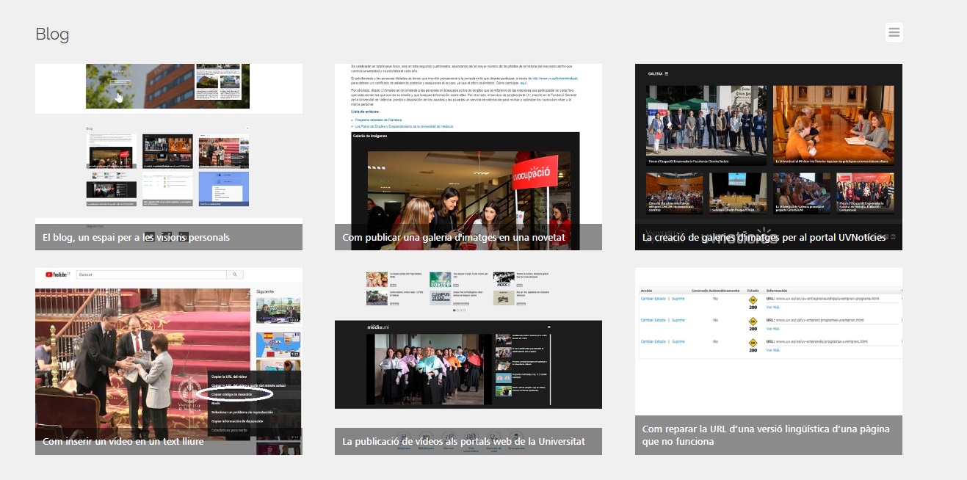Open 'La publicació de vídeos als portals web de la Universitat'
The height and width of the screenshot is (480, 967).
[463, 441]
